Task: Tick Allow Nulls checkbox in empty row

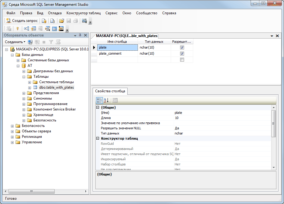Action: [182, 60]
